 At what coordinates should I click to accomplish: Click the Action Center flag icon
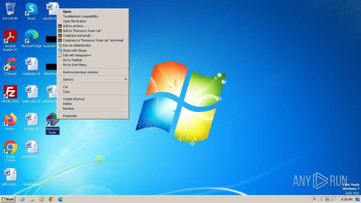[x=334, y=199]
